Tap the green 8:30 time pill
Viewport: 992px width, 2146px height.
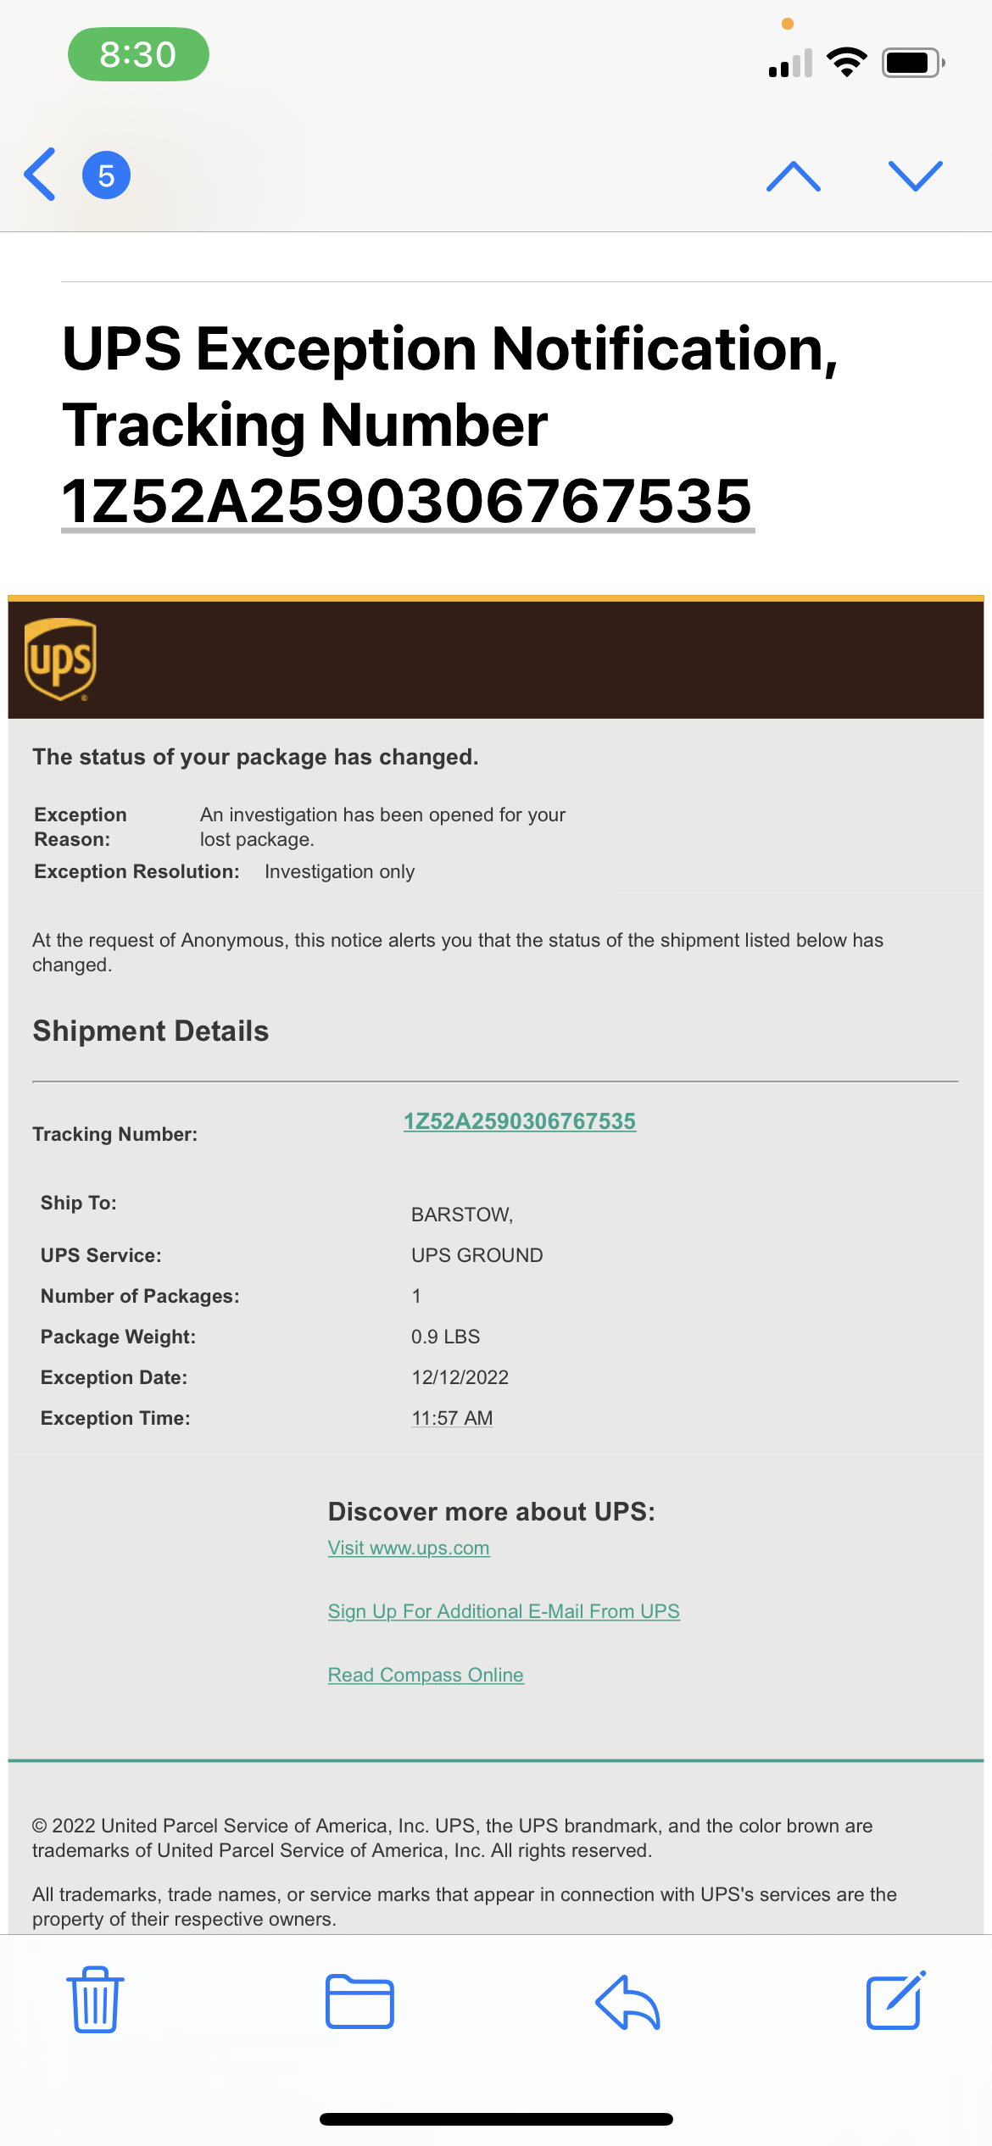(x=138, y=54)
